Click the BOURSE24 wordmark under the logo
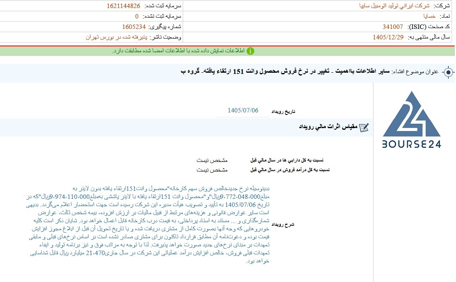Screen dimensions: 456x282 (411, 144)
